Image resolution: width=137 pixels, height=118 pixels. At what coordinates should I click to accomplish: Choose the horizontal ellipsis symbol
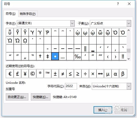point(62,56)
